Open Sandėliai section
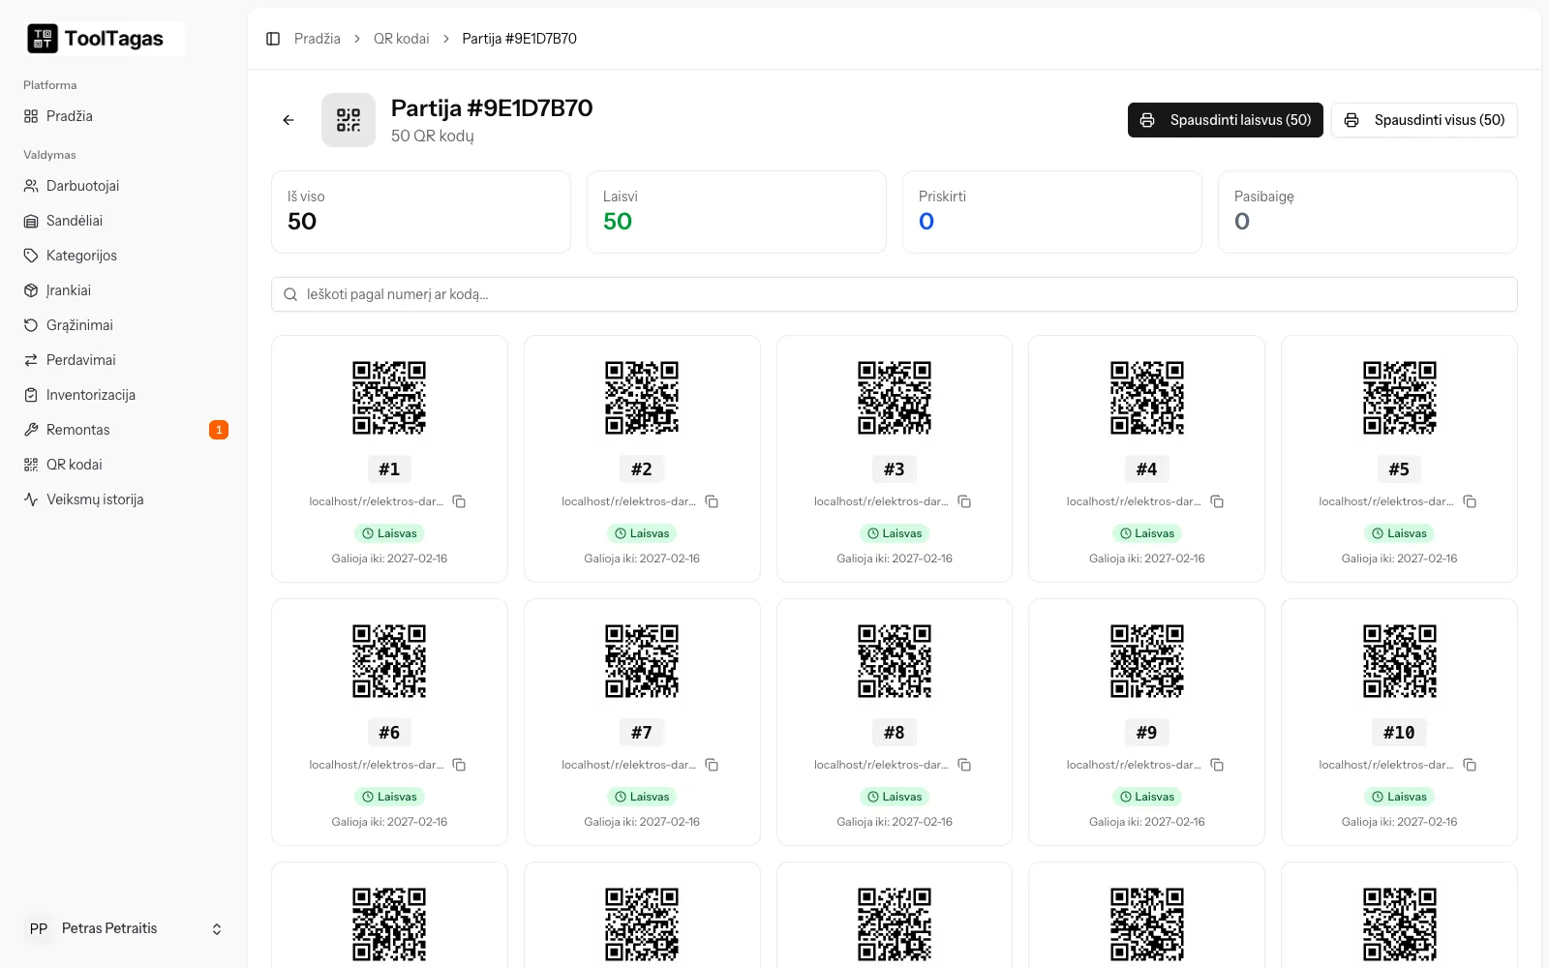1549x968 pixels. point(124,221)
